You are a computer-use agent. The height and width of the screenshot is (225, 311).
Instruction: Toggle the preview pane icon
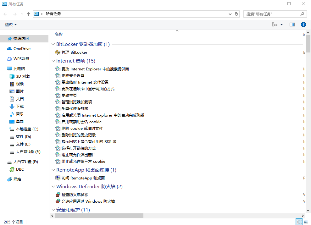292,25
